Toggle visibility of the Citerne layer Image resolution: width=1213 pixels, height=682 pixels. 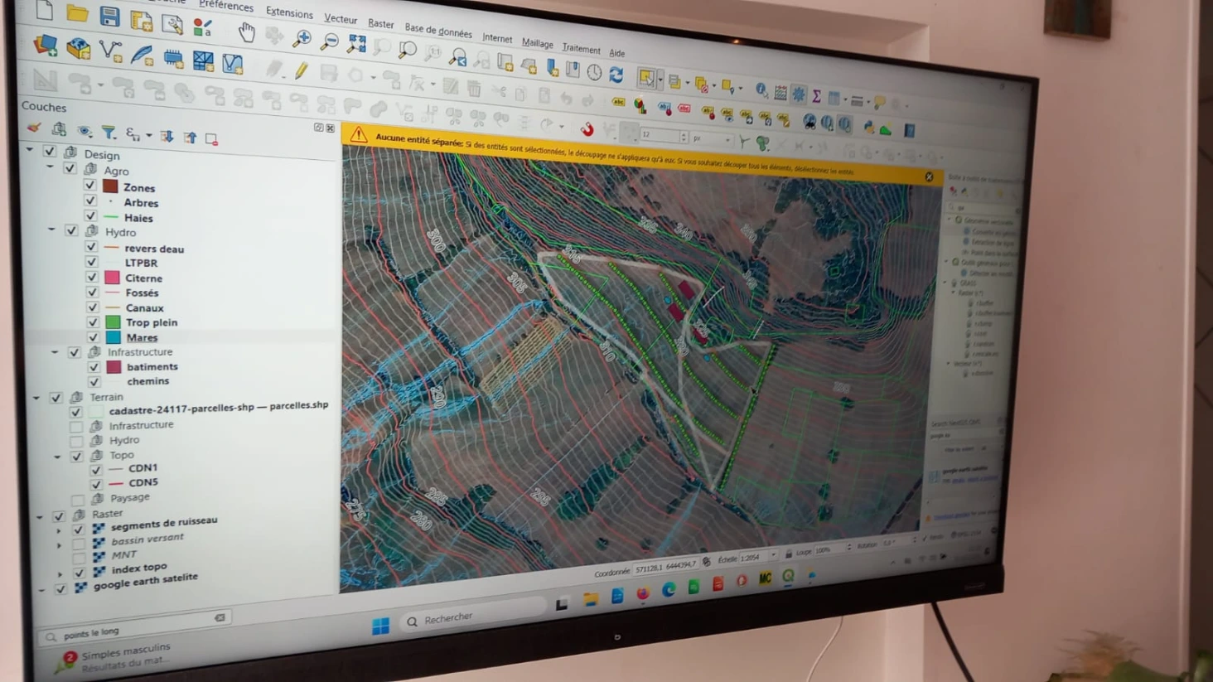pos(92,277)
